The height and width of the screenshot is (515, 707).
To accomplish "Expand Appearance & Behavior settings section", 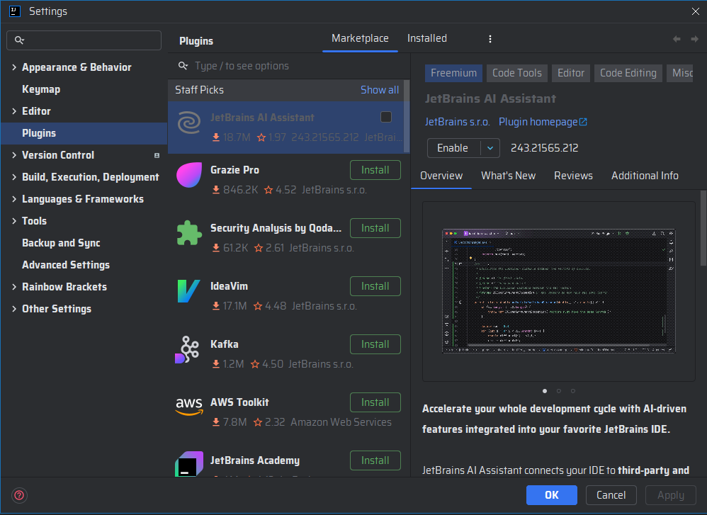I will (14, 67).
